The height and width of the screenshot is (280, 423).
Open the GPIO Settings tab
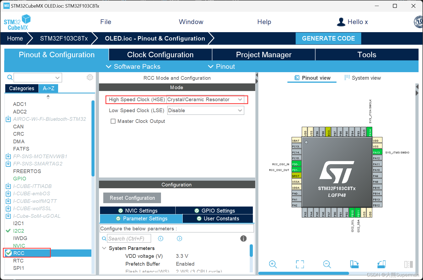[214, 210]
